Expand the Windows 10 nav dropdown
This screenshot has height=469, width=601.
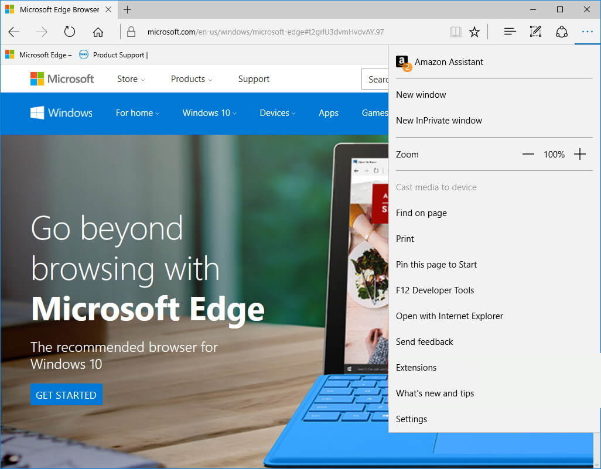click(209, 113)
